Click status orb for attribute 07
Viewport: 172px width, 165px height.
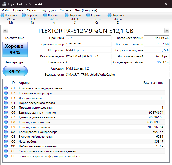pos(6,117)
